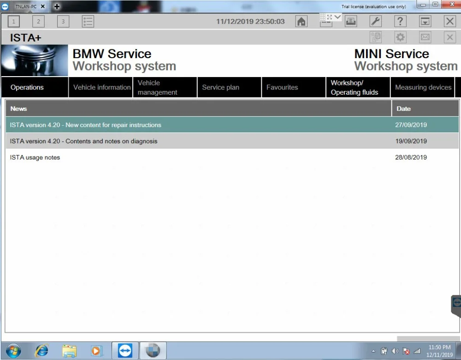The width and height of the screenshot is (461, 360).
Task: Click the operations list icon in toolbar
Action: click(88, 22)
